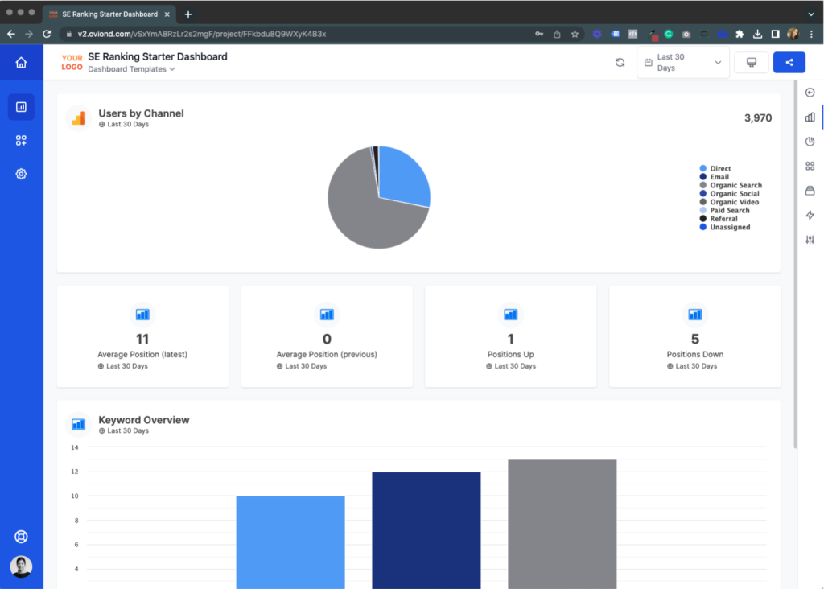Click the gray bar in Keyword Overview
Viewport: 824px width, 589px height.
(x=562, y=524)
